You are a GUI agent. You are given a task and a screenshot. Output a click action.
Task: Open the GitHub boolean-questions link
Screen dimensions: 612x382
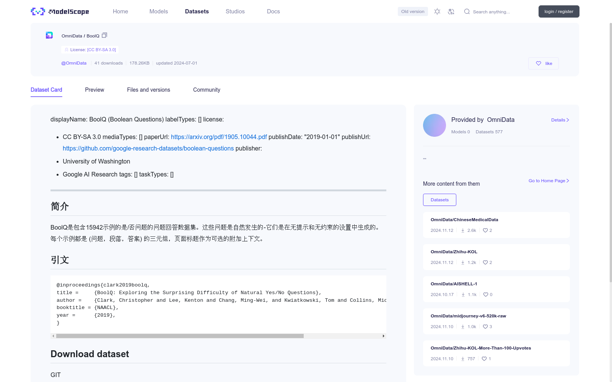pyautogui.click(x=148, y=148)
